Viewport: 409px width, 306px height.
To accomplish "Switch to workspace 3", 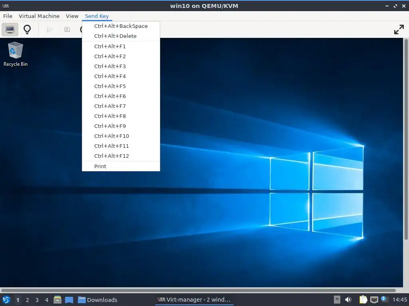I will 37,300.
